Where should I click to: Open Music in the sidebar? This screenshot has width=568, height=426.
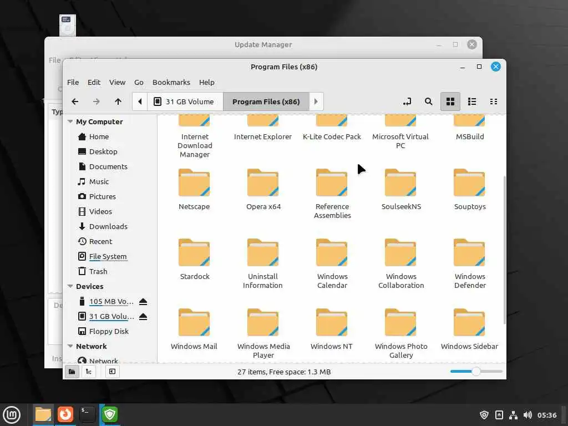(99, 181)
